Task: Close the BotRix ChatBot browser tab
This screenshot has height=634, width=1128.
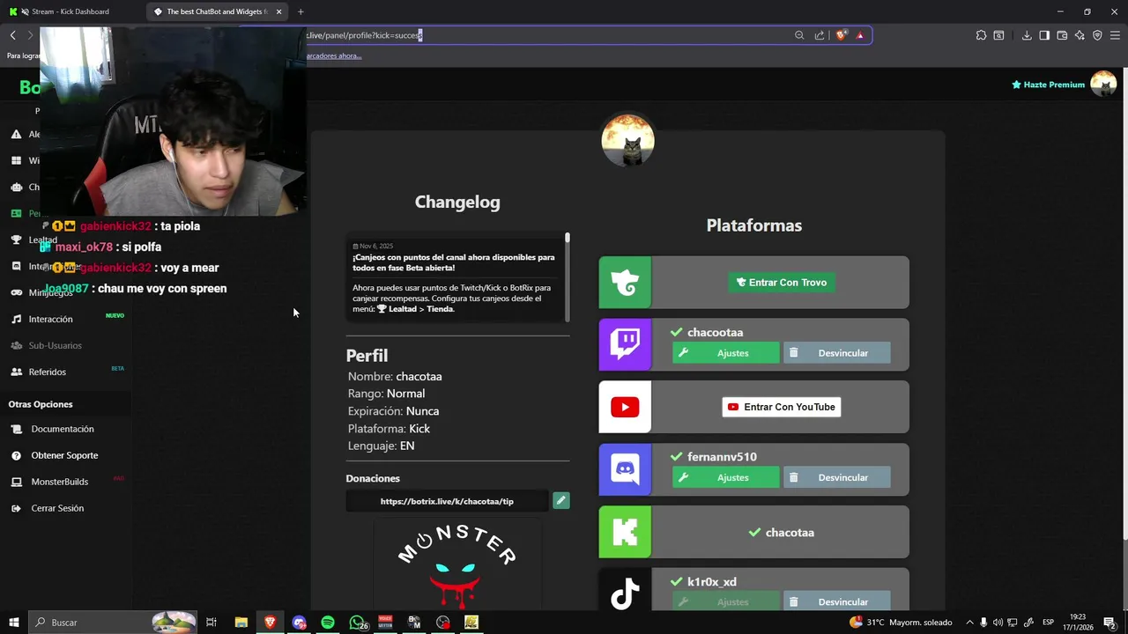Action: pyautogui.click(x=278, y=11)
